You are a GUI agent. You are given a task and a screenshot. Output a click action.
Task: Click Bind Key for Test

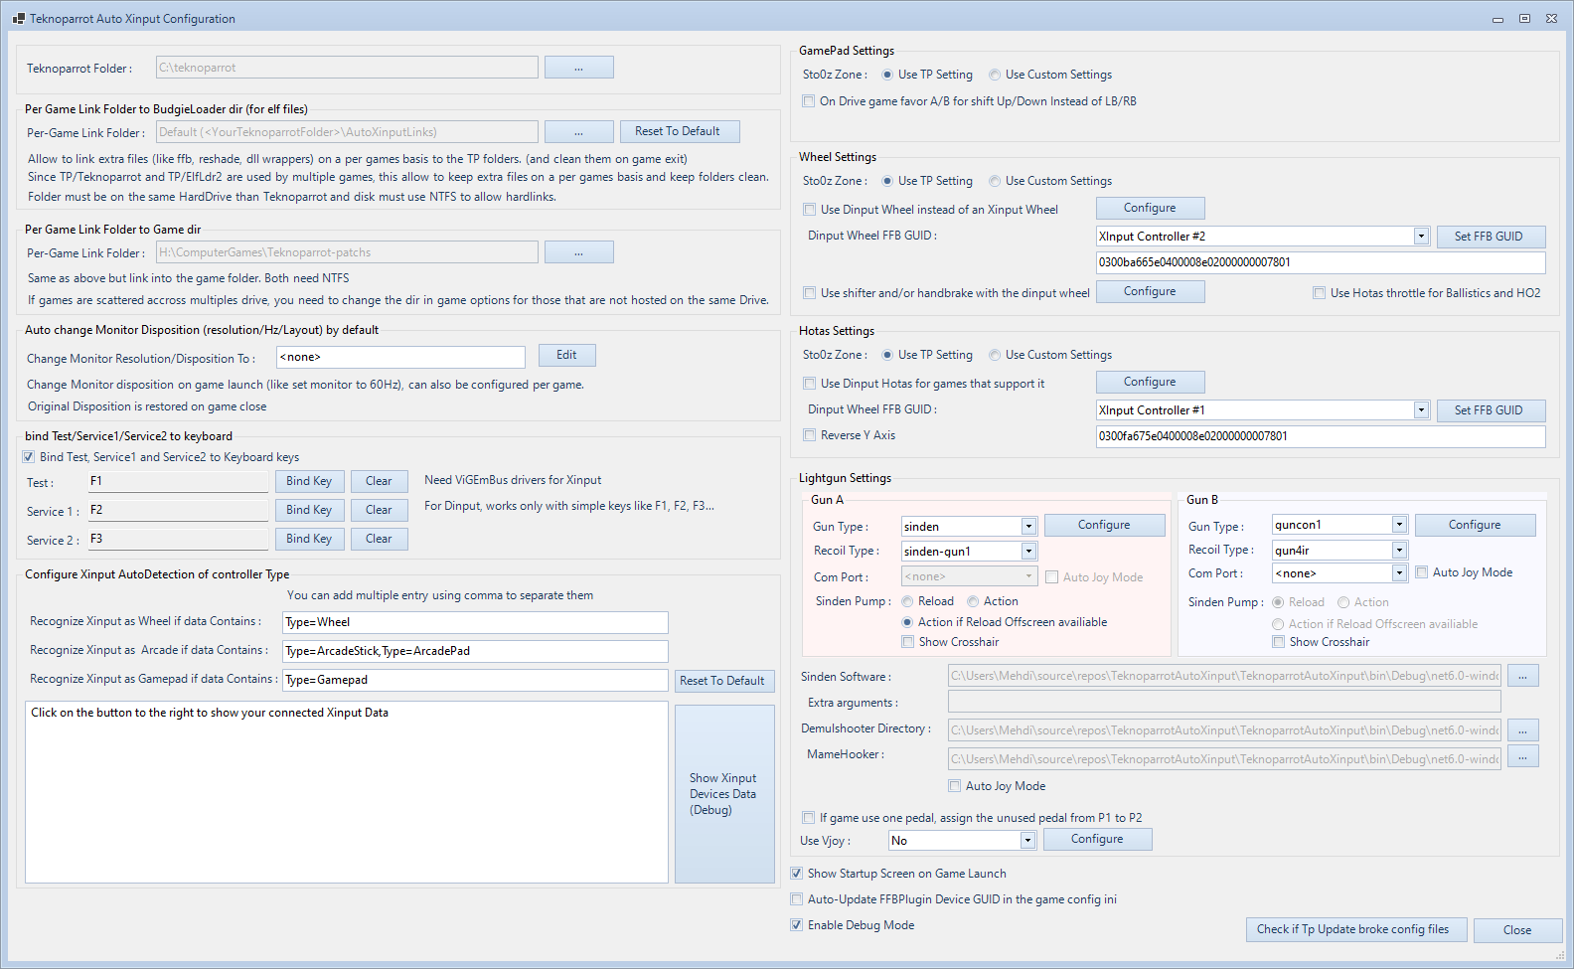tap(309, 481)
